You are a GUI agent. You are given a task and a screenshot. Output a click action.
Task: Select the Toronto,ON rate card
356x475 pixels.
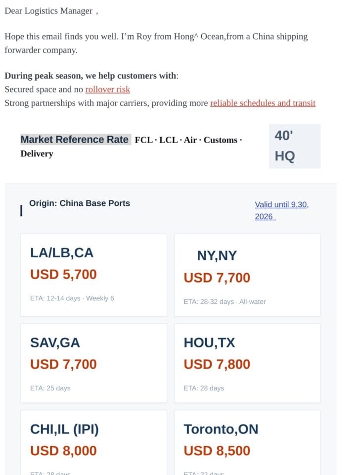(x=247, y=442)
